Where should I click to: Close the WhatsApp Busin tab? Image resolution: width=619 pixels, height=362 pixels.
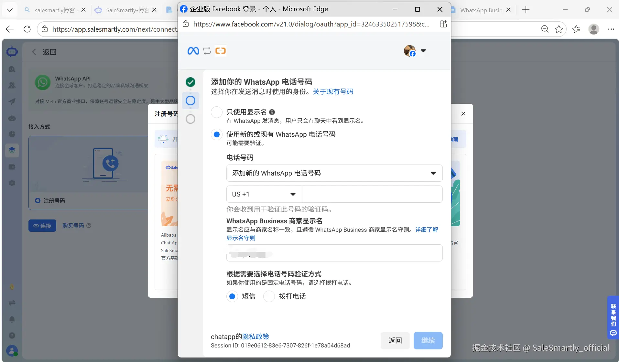(x=508, y=10)
